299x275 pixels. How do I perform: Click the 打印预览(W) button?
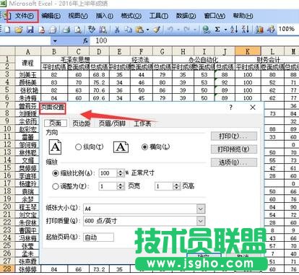point(234,149)
